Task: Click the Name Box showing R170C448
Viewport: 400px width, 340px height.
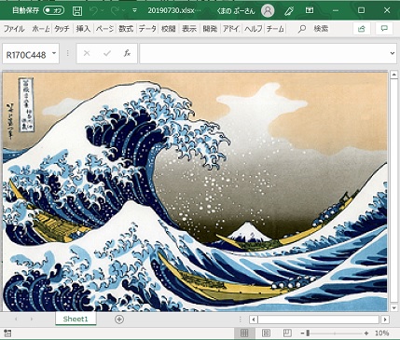Action: tap(26, 55)
